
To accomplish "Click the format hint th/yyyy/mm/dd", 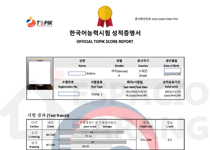I will (x=136, y=96).
